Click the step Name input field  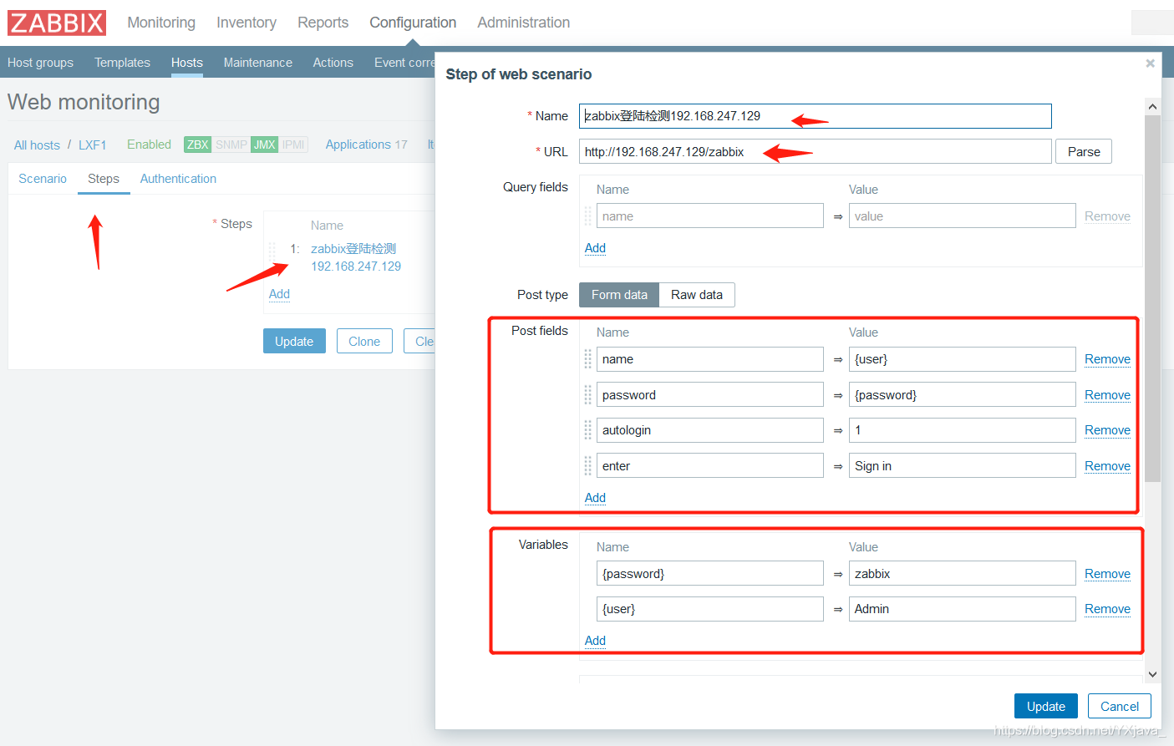click(815, 116)
